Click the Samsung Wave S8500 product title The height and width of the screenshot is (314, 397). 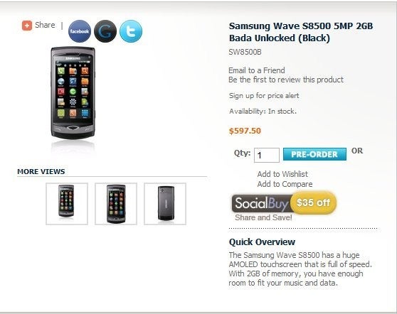click(301, 32)
